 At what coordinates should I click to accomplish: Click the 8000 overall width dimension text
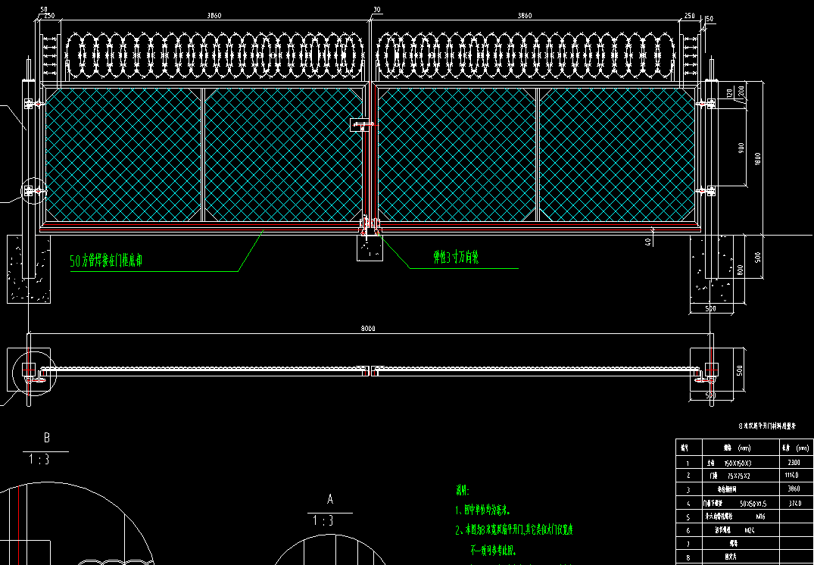click(368, 329)
